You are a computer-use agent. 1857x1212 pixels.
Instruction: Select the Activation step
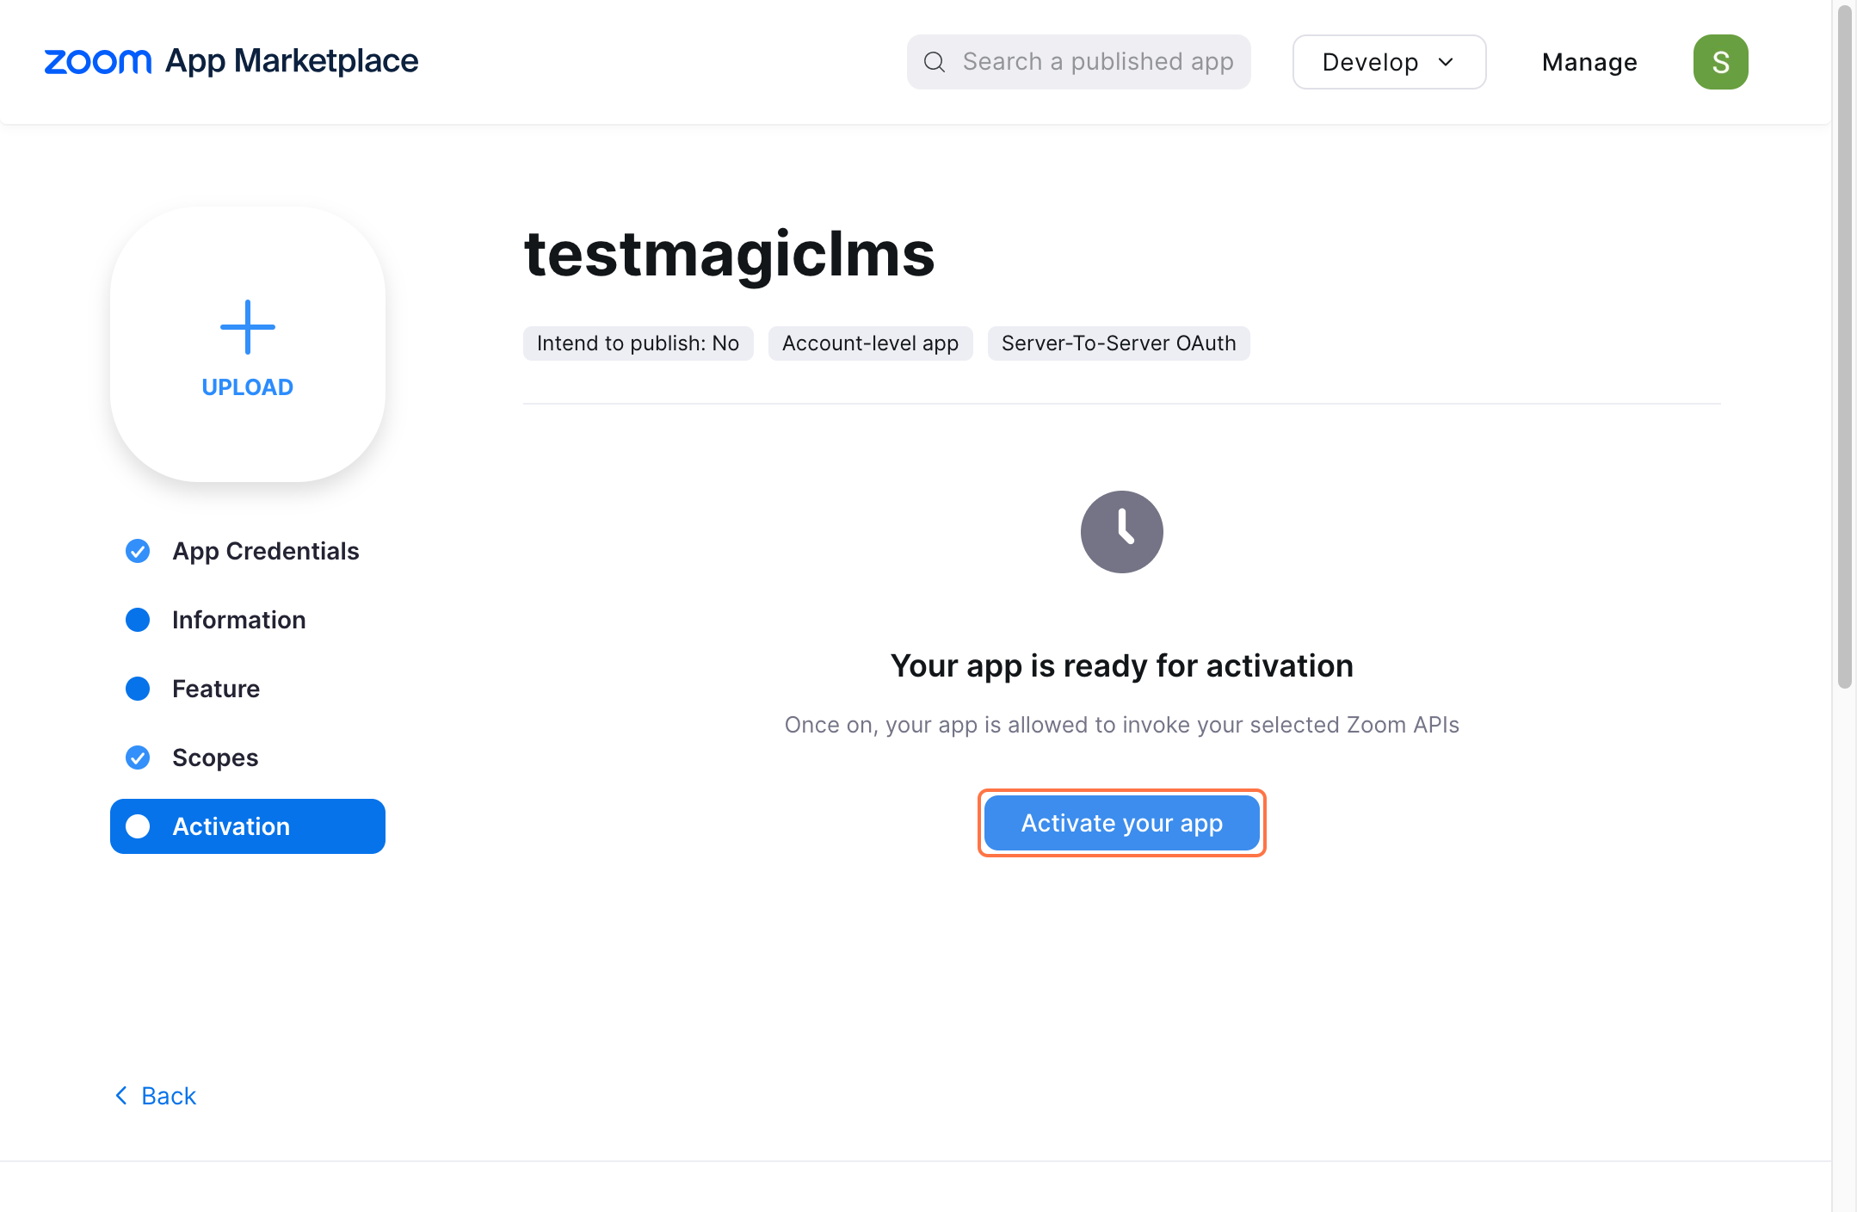click(248, 826)
